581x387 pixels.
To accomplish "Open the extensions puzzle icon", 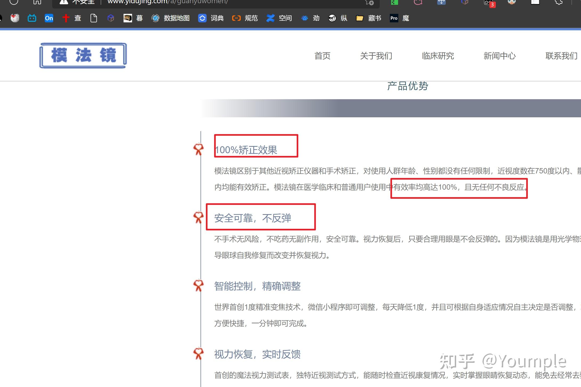I will [x=559, y=2].
